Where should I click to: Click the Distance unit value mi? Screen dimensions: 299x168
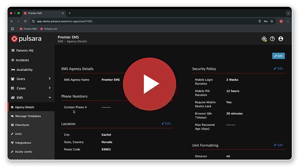click(228, 156)
